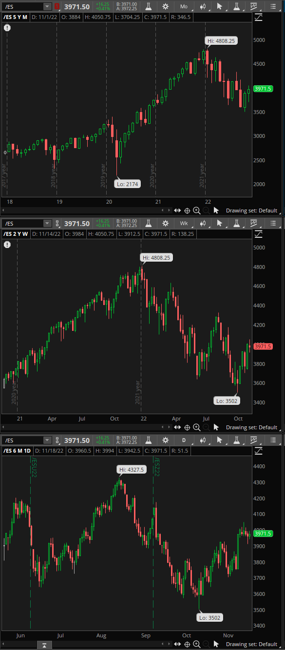The image size is (285, 650).
Task: Click the Wk timeframe button
Action: coord(184,223)
